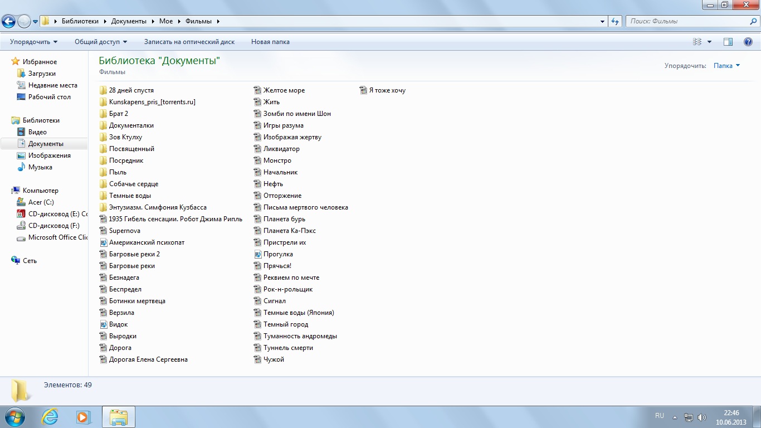Open Рабочий стол in the sidebar

[50, 97]
